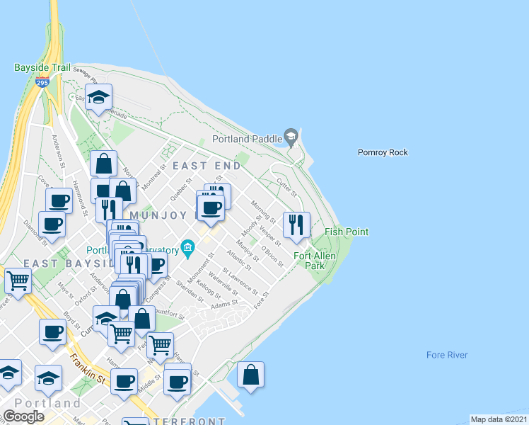Image resolution: width=529 pixels, height=425 pixels.
Task: Click shopping bag marker near North St
Action: coord(123,192)
